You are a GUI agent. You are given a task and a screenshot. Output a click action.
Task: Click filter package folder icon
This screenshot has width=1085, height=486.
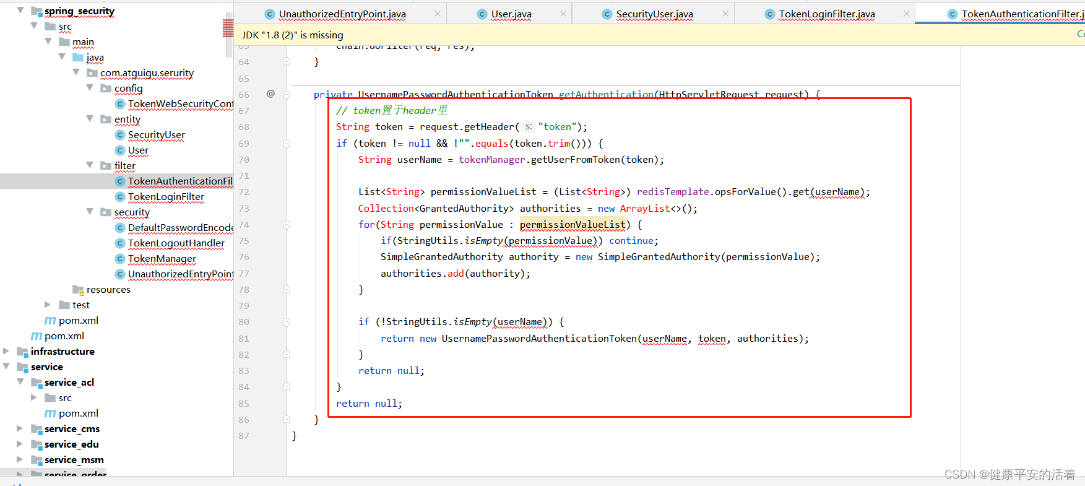(x=106, y=165)
